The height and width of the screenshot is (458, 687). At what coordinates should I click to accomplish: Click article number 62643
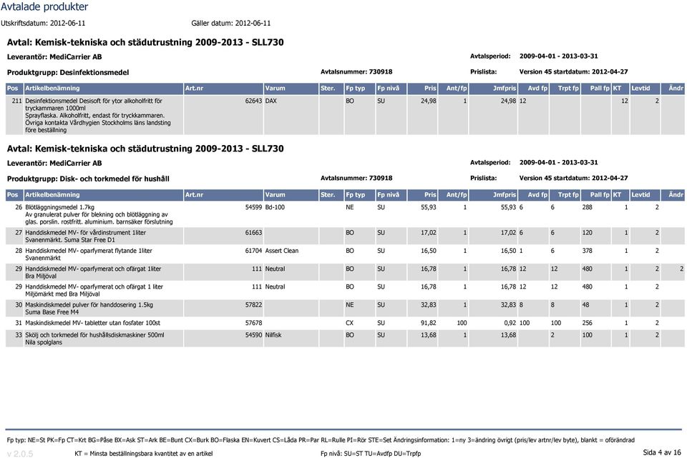point(253,101)
